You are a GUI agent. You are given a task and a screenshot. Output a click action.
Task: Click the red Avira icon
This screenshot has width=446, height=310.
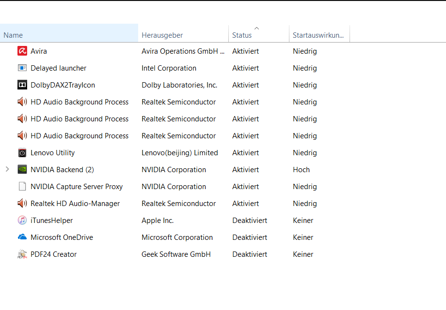(x=22, y=51)
